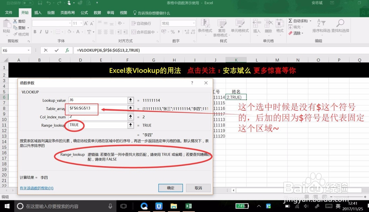Click the Delete cells (删除) icon
The width and height of the screenshot is (369, 212).
(269, 23)
